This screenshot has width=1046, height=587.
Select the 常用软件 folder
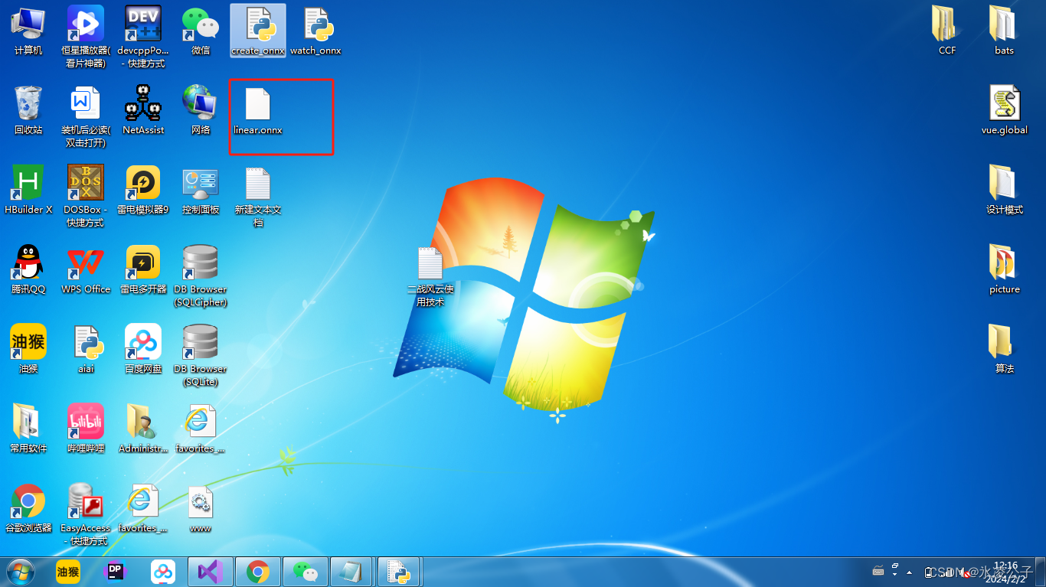(28, 429)
